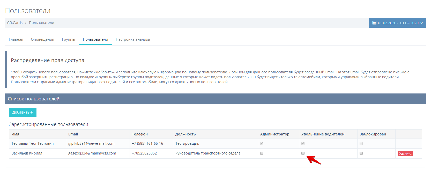Go to Настройка анализа tab

133,39
